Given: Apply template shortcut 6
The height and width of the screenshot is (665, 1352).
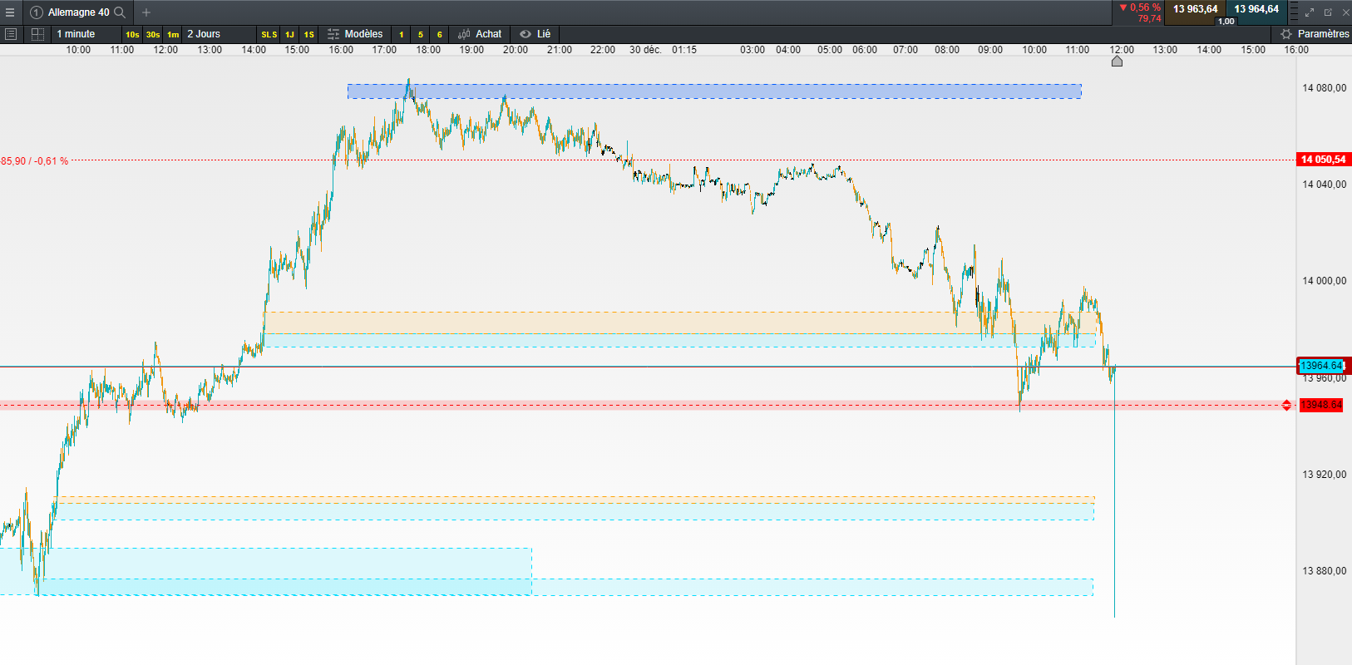Looking at the screenshot, I should coord(440,34).
